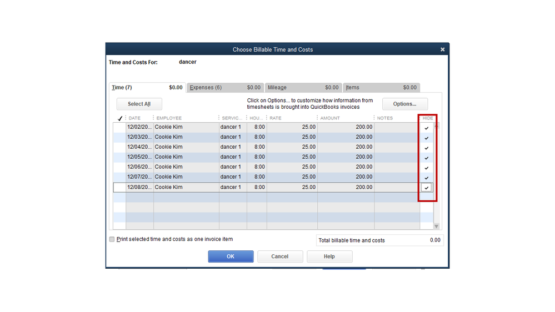The width and height of the screenshot is (555, 312).
Task: Click the scrollbar up arrow of the table
Action: click(x=437, y=125)
